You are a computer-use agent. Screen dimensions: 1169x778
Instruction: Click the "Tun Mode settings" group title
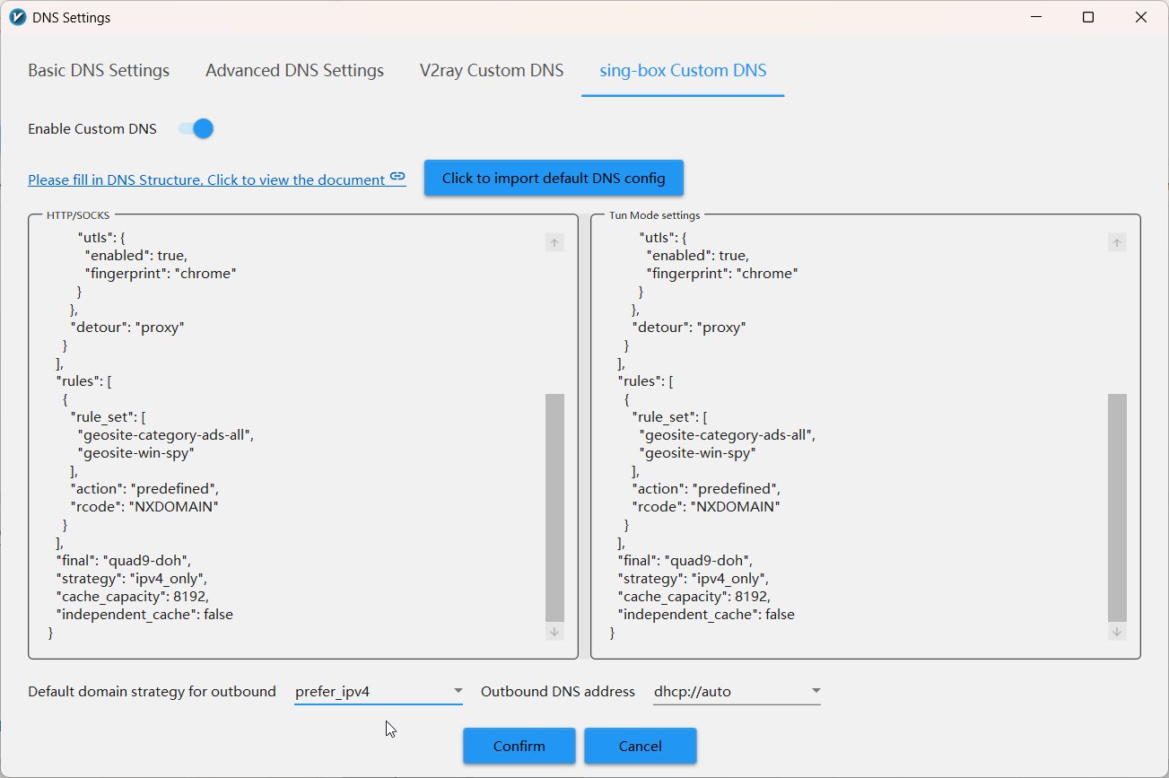655,215
